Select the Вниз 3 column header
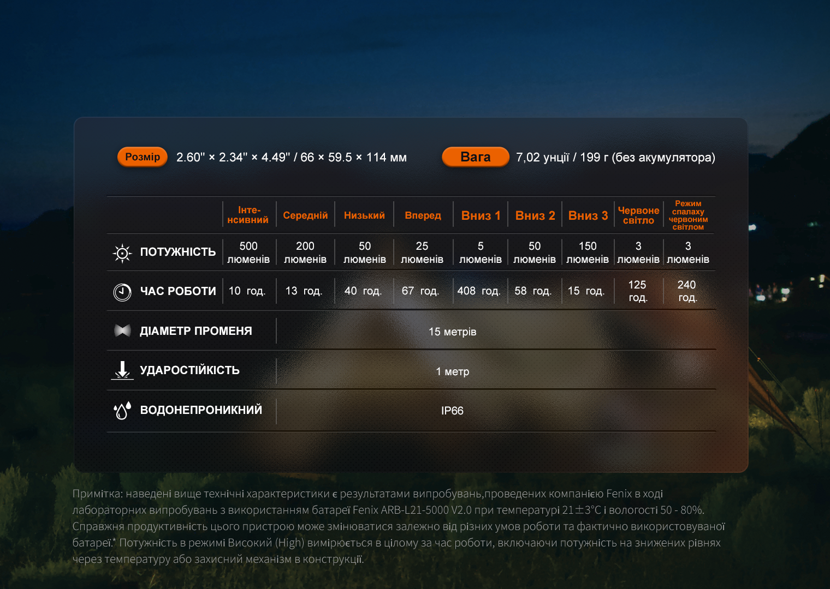The width and height of the screenshot is (830, 589). [588, 215]
